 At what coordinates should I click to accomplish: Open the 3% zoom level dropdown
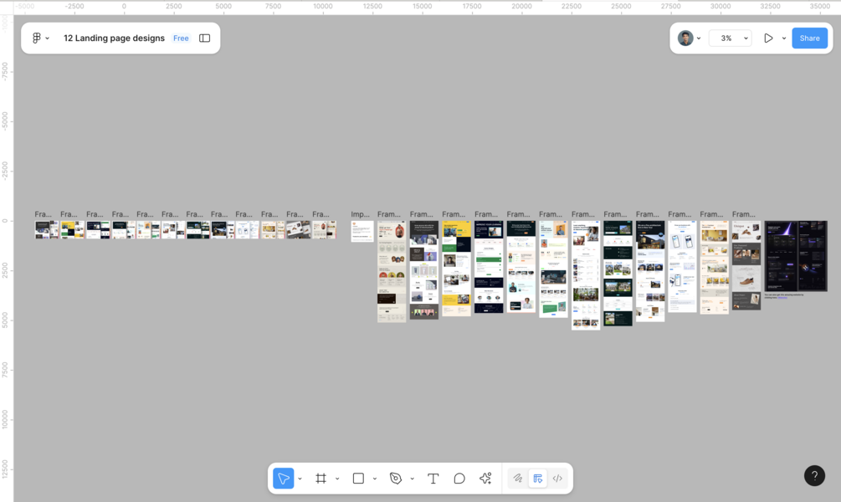tap(730, 38)
